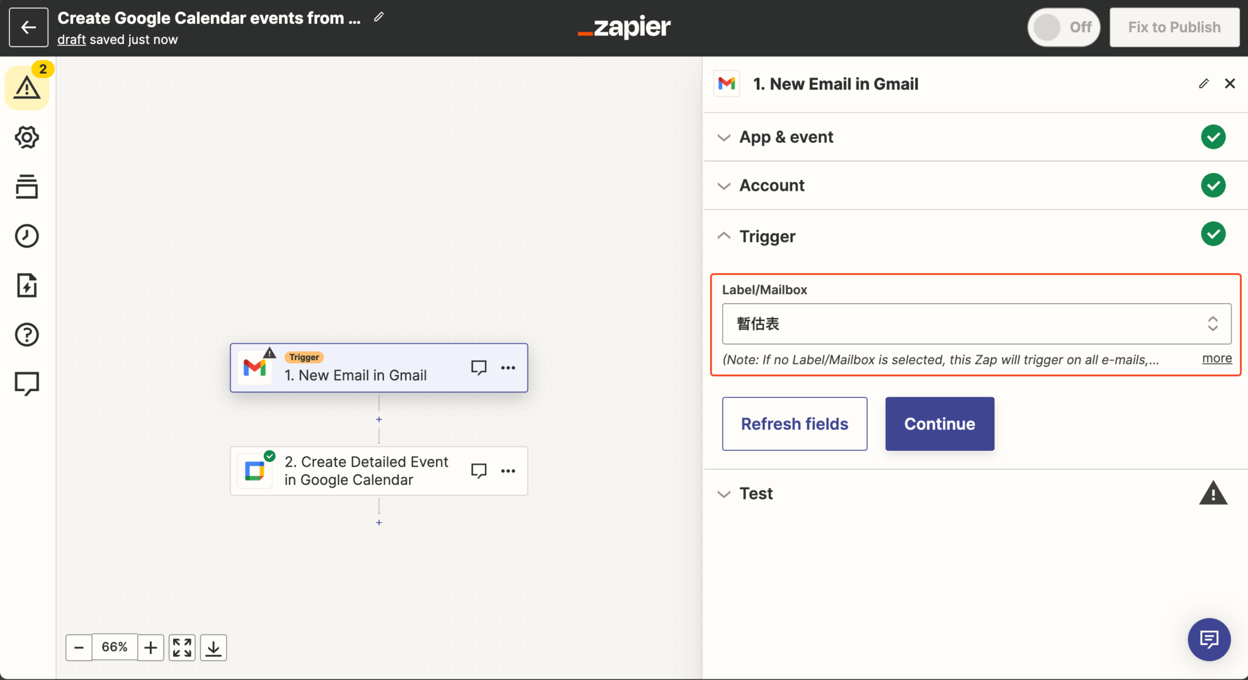
Task: Open the warnings panel showing 2 issues
Action: 27,87
